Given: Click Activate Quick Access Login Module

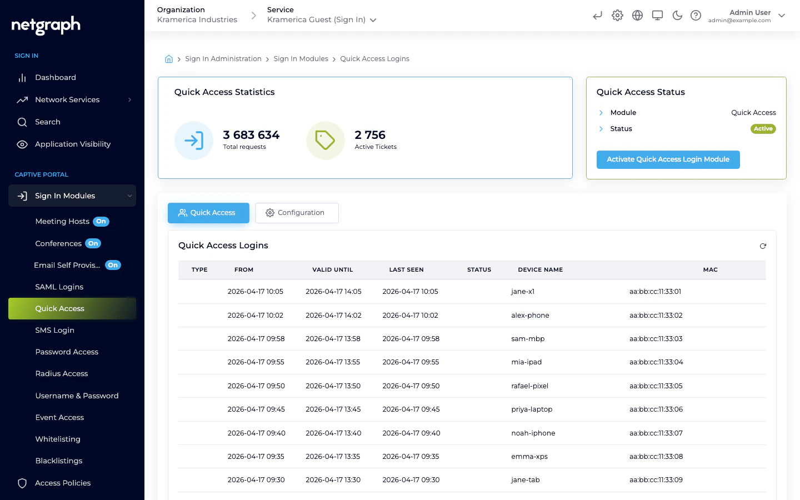Looking at the screenshot, I should (668, 159).
